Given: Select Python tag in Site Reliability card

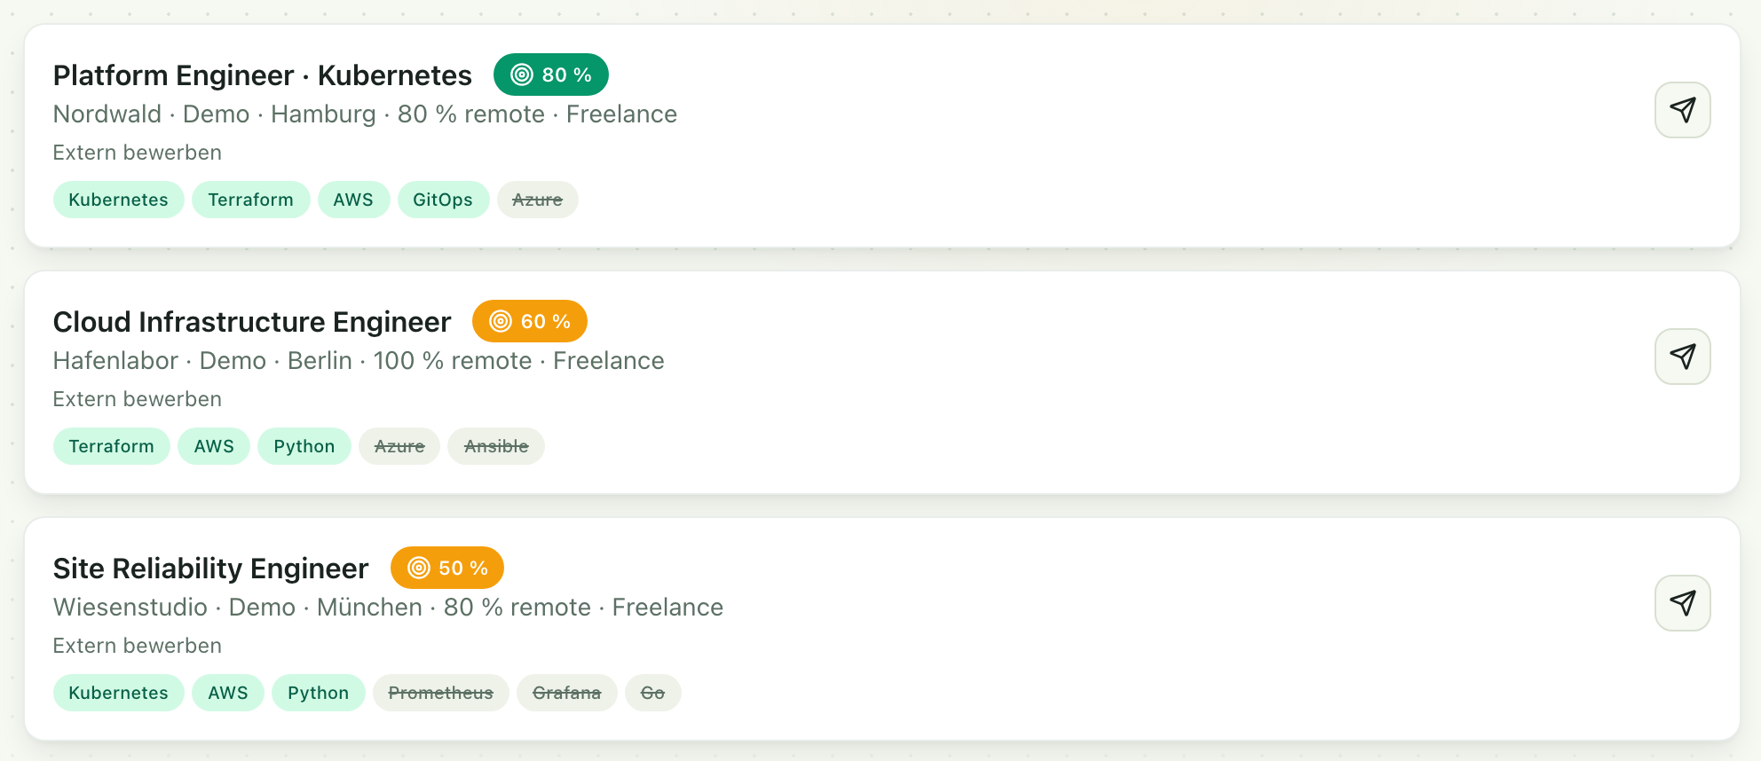Looking at the screenshot, I should 319,693.
